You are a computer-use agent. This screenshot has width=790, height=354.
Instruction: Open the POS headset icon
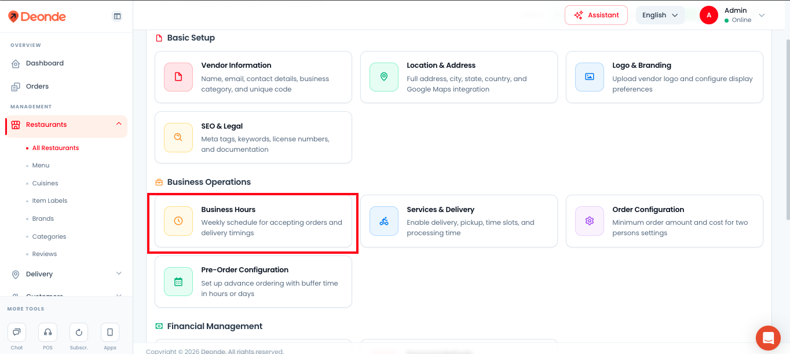tap(48, 332)
